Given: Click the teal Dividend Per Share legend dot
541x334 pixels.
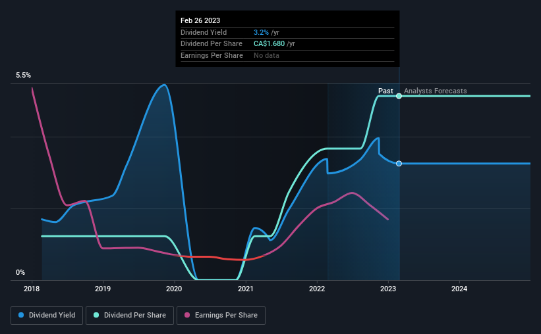Looking at the screenshot, I should (96, 315).
